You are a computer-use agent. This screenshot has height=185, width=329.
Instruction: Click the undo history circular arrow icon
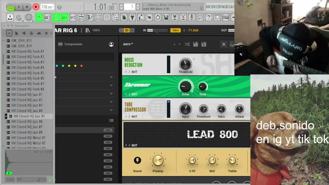158,17
